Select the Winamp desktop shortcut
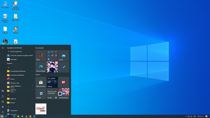The width and height of the screenshot is (210, 118). pyautogui.click(x=16, y=30)
